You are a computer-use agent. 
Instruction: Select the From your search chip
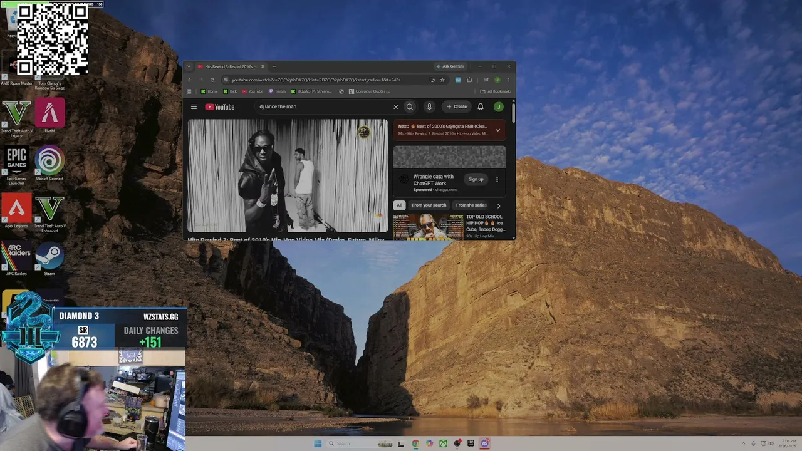429,205
